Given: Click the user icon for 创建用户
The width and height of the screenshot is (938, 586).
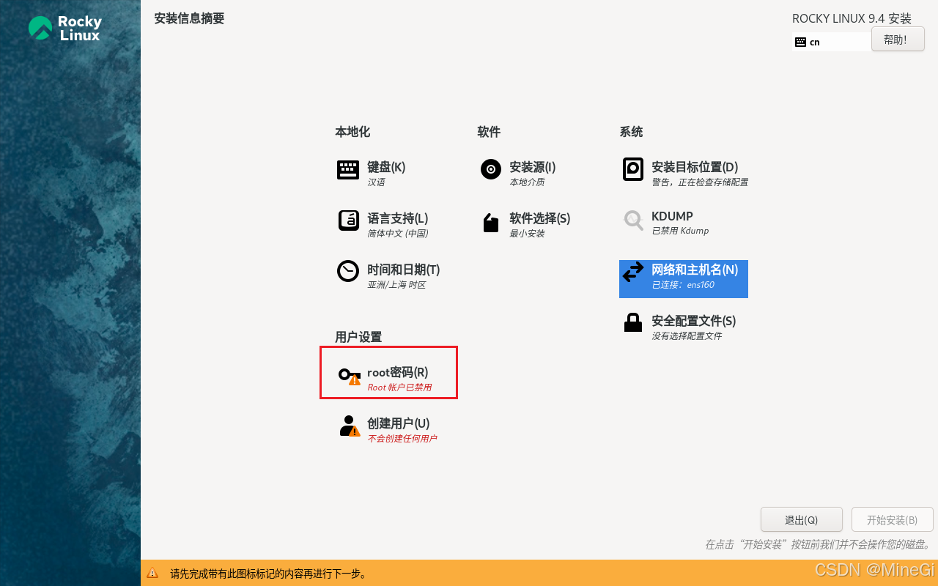Looking at the screenshot, I should 350,426.
